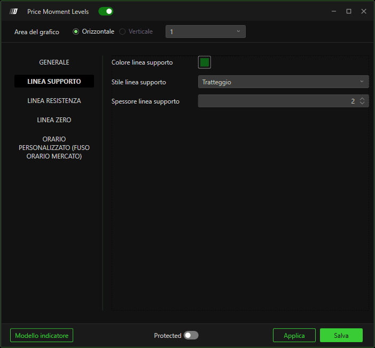
Task: Select the LINEA SUPPORTO section
Action: 54,81
